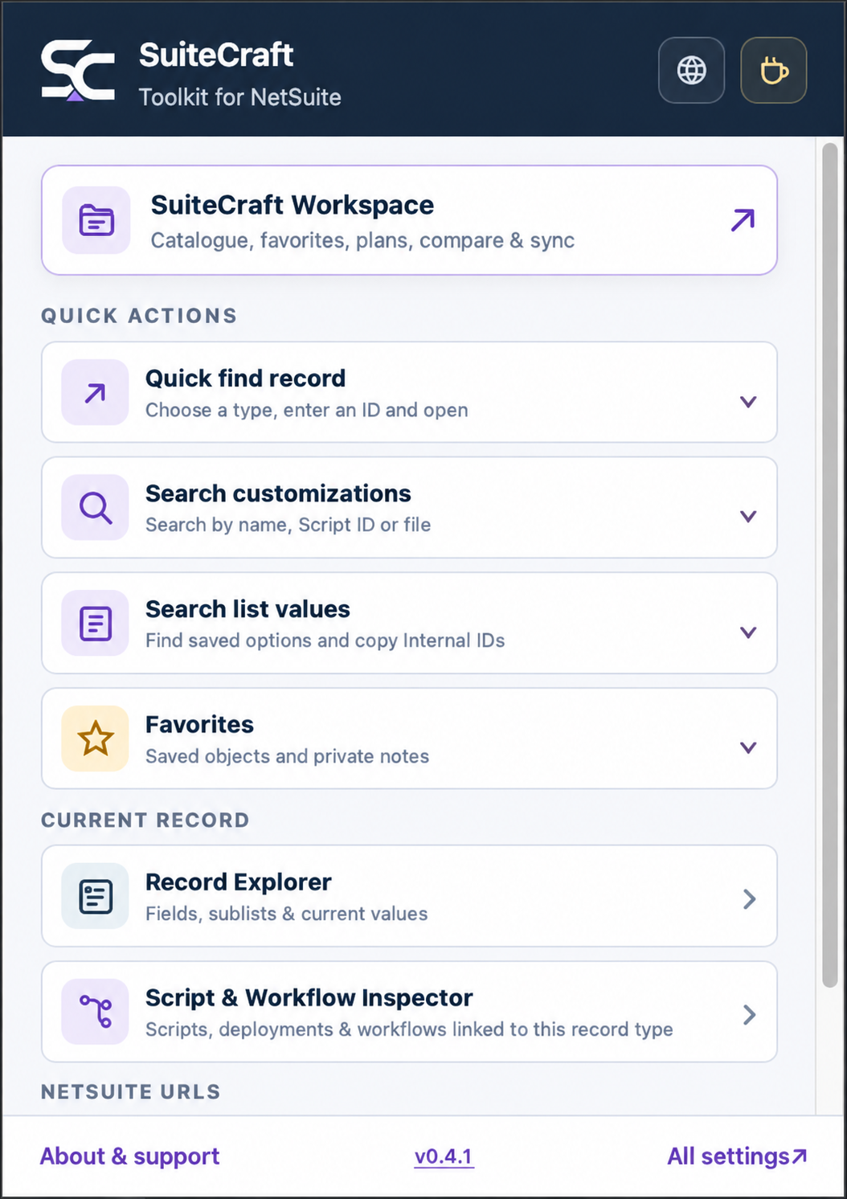This screenshot has height=1199, width=847.
Task: Click the Search list values document icon
Action: pyautogui.click(x=95, y=623)
